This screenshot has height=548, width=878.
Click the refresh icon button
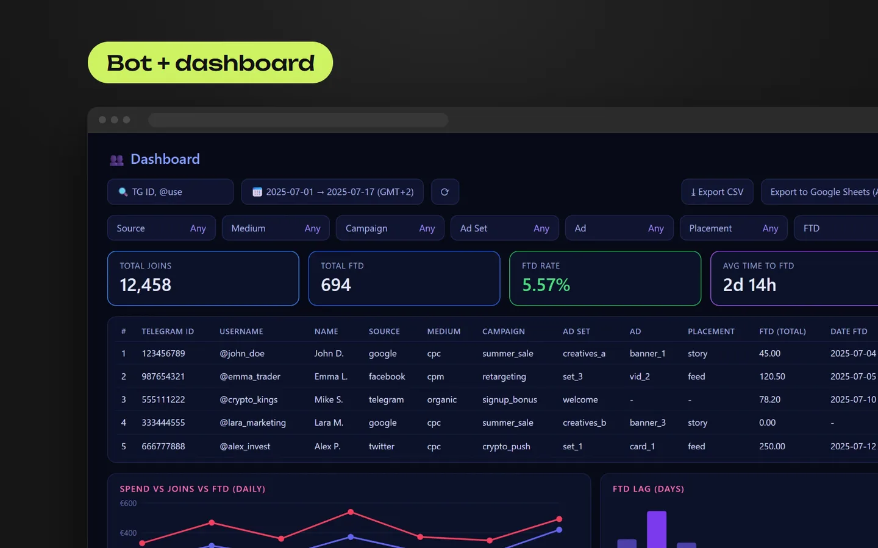444,192
